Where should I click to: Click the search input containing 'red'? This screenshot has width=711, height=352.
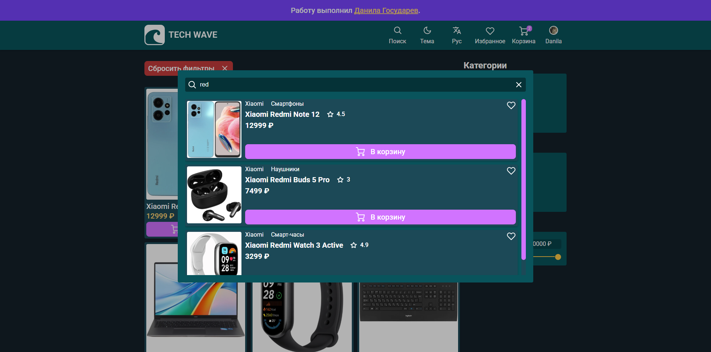pos(352,85)
